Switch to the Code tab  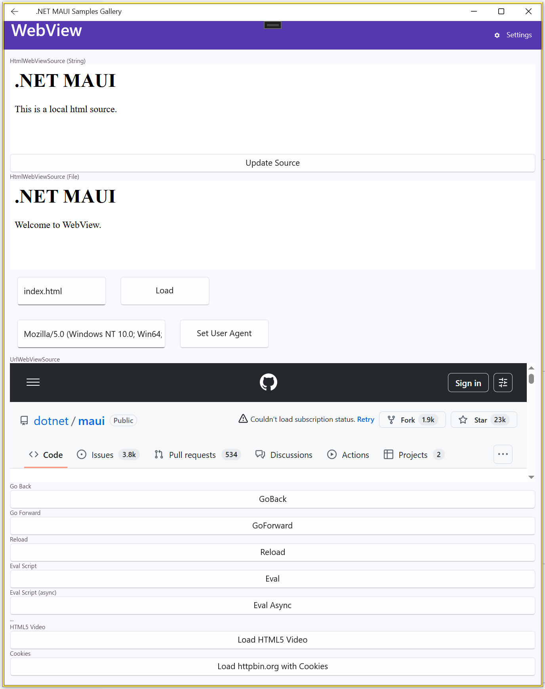(x=46, y=455)
